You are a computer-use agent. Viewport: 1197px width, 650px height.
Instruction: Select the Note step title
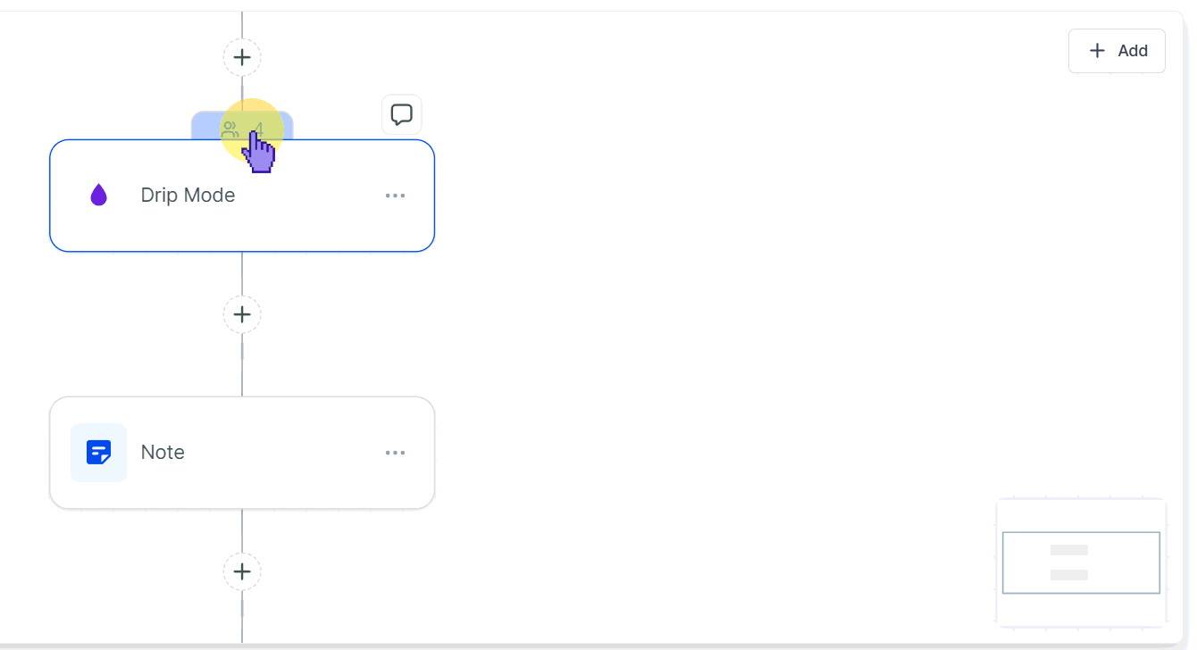pyautogui.click(x=163, y=453)
